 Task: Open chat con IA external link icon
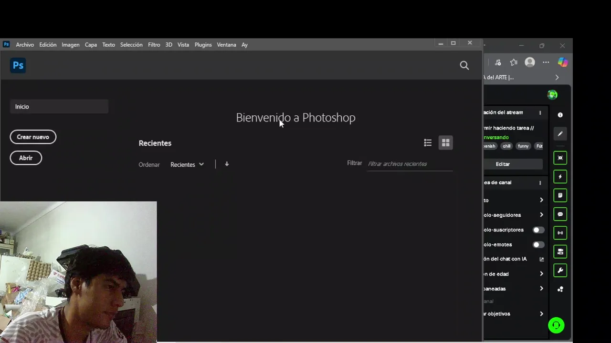click(x=542, y=259)
